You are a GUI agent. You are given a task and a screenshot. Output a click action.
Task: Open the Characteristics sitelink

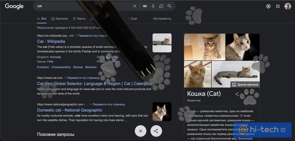61,67
